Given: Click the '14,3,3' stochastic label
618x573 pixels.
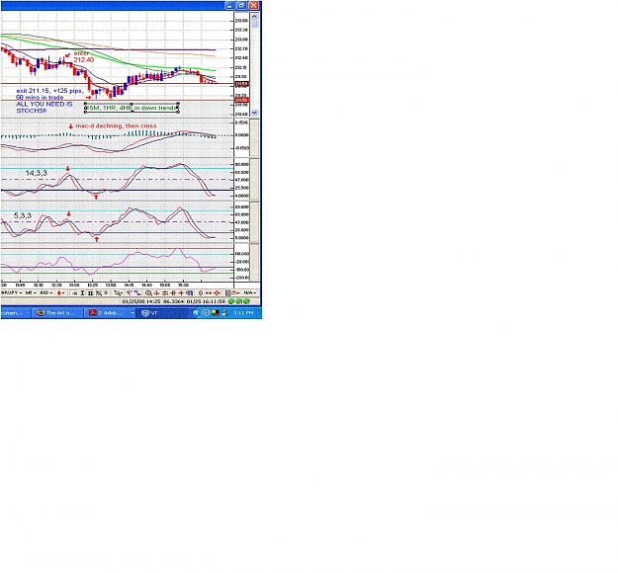Looking at the screenshot, I should tap(37, 173).
